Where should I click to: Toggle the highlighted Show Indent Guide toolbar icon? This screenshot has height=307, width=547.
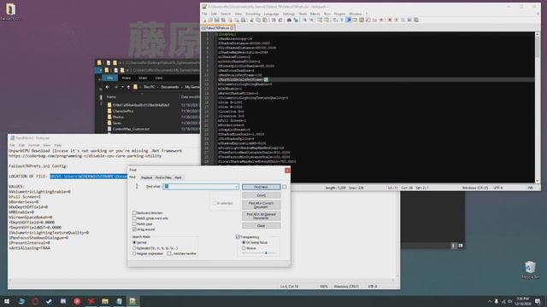(x=348, y=20)
